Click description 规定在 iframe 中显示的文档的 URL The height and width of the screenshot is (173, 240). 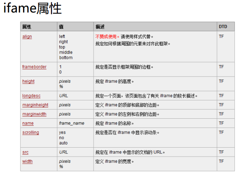pos(130,152)
